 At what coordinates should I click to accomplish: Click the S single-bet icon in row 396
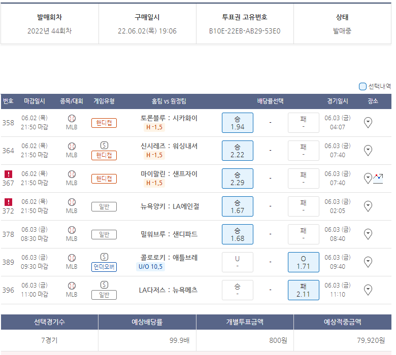[x=104, y=285]
